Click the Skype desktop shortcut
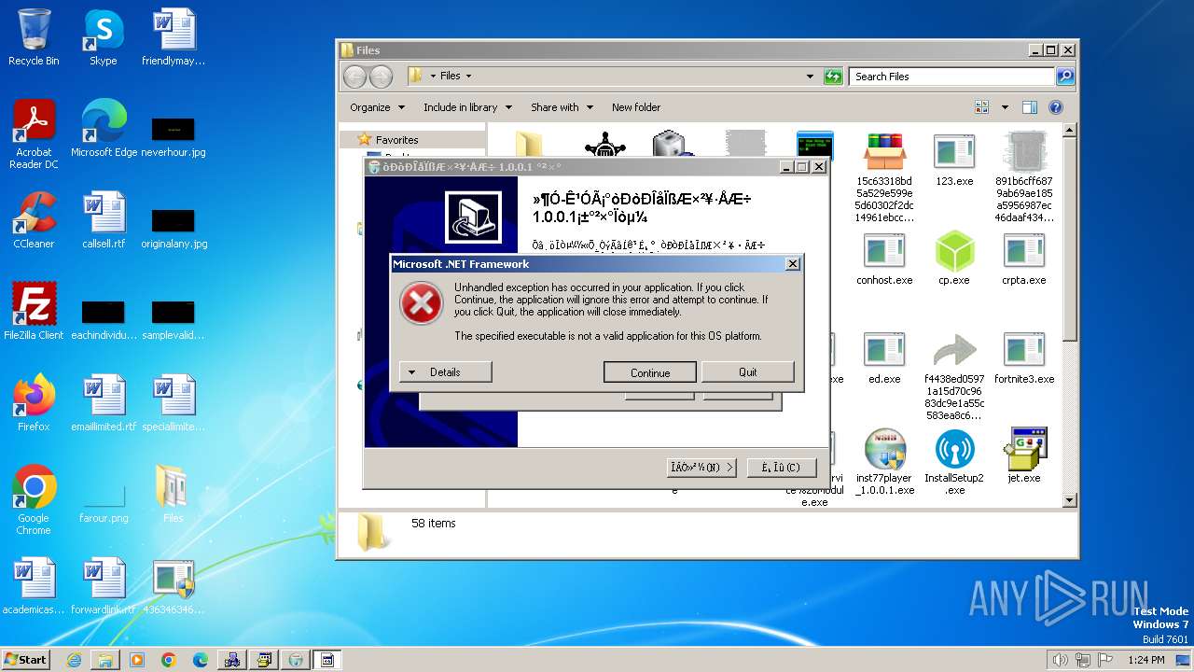This screenshot has height=672, width=1194. (103, 37)
